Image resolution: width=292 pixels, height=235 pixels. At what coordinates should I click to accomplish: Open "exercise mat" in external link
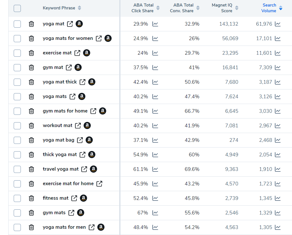pyautogui.click(x=77, y=53)
